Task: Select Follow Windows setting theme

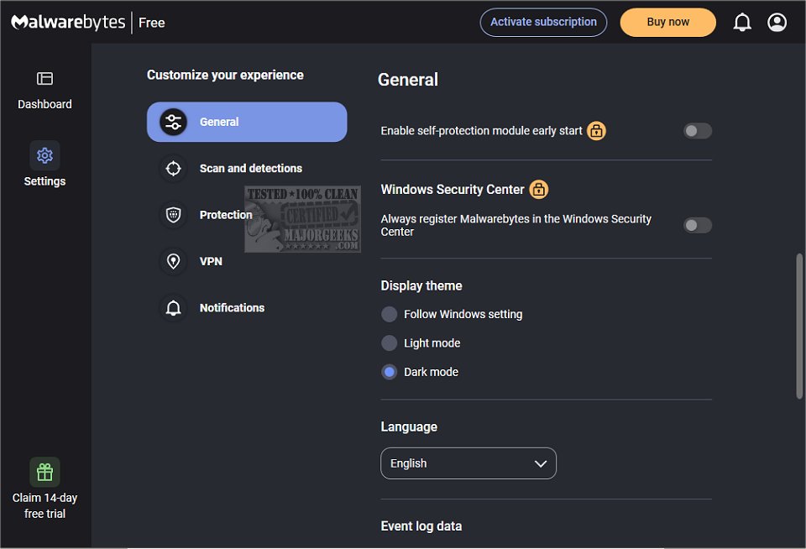Action: (390, 314)
